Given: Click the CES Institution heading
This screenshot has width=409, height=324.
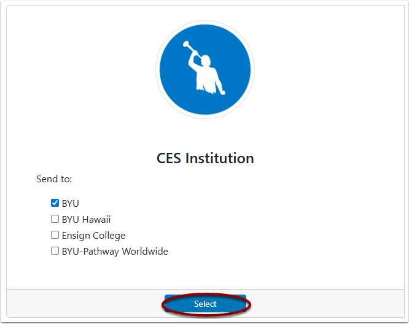Looking at the screenshot, I should click(205, 158).
